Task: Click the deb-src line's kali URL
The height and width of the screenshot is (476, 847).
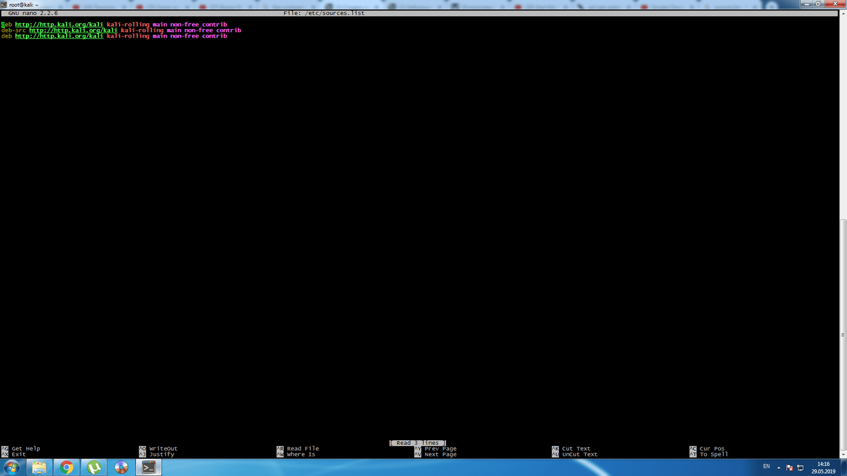Action: click(x=73, y=30)
